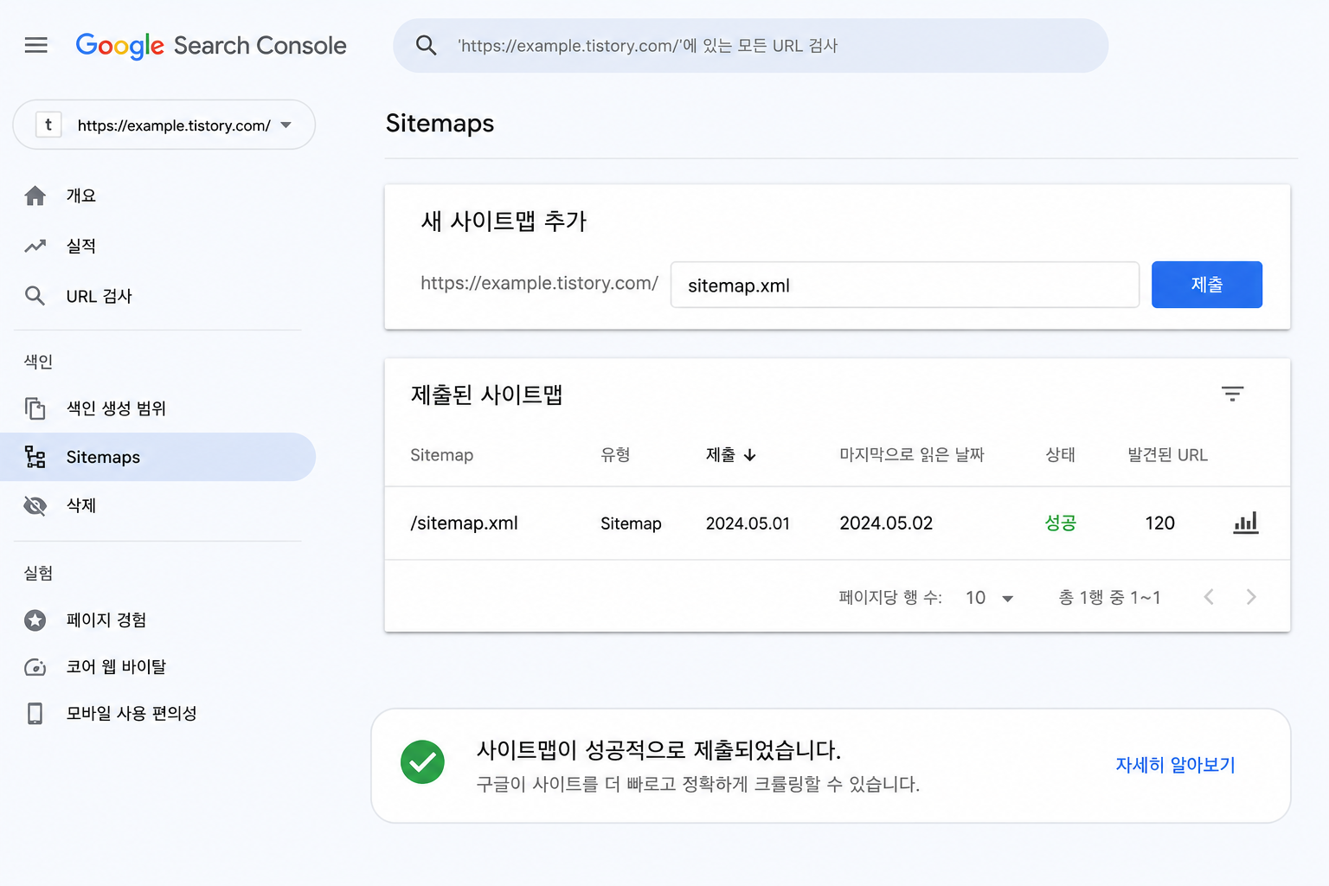
Task: Sort by 마지막으로 읽은 날짜 column
Action: coord(912,455)
